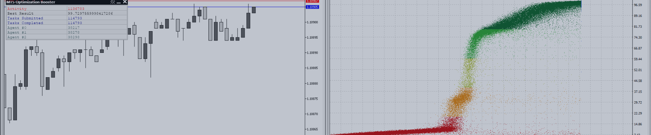The height and width of the screenshot is (135, 651).
Task: Click the 1.10870 price scale tick
Action: pyautogui.click(x=313, y=114)
